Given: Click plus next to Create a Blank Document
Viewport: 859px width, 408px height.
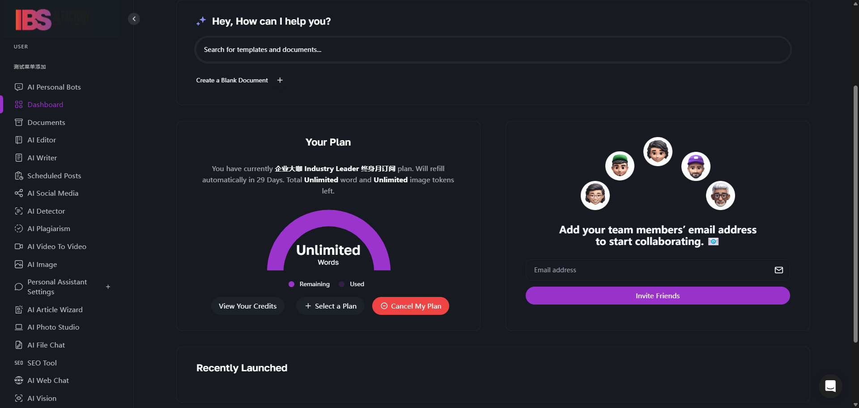Looking at the screenshot, I should coord(280,80).
